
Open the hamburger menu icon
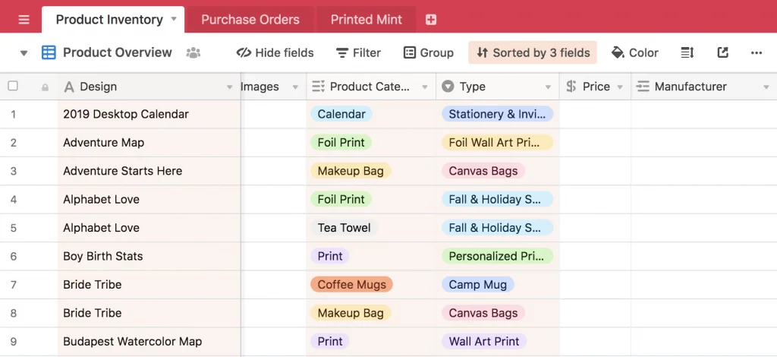click(x=24, y=20)
